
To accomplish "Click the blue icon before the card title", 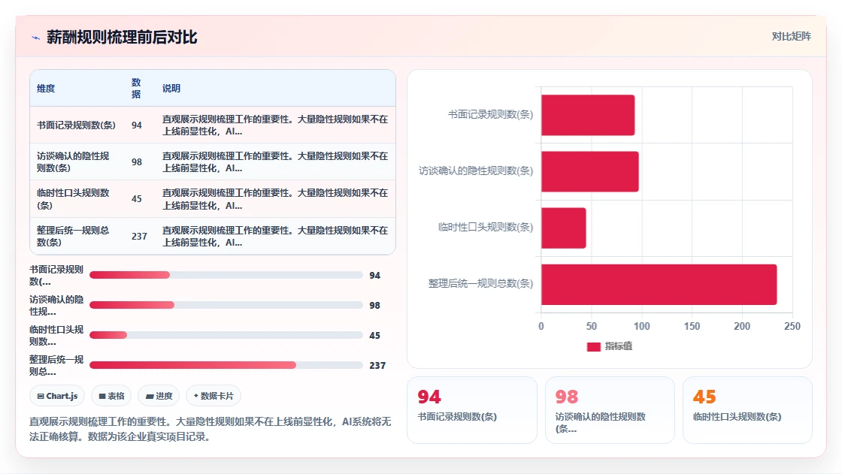I will pyautogui.click(x=35, y=38).
